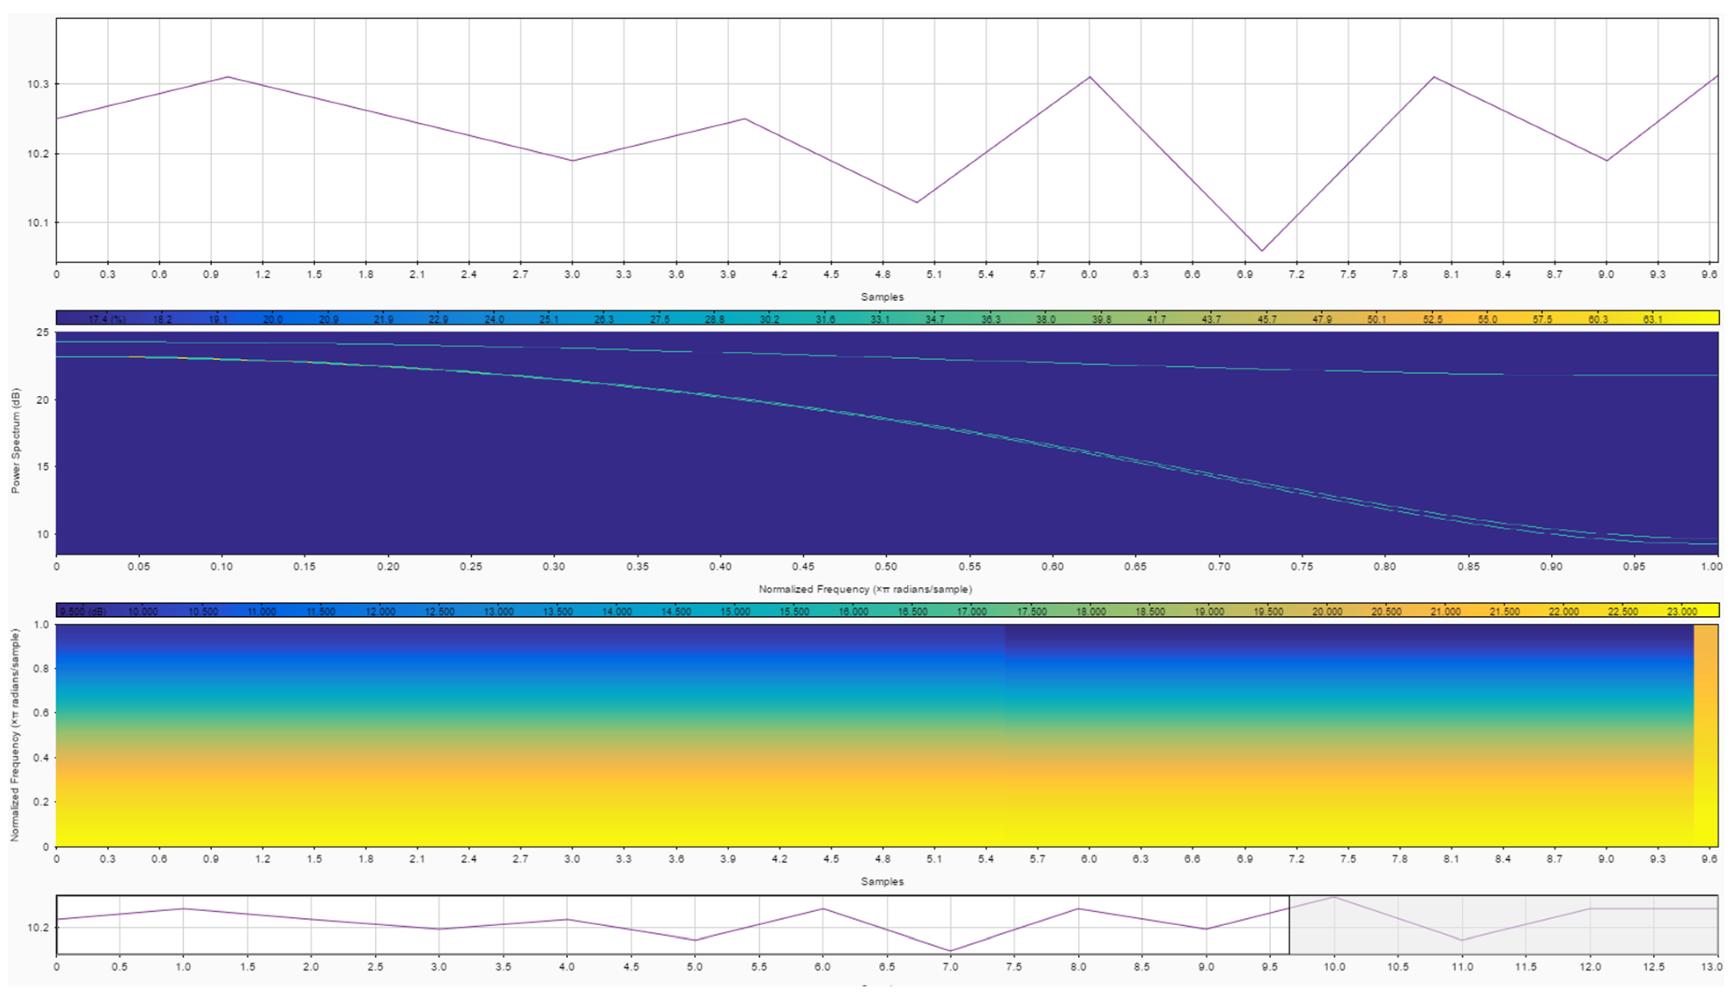The width and height of the screenshot is (1734, 994).
Task: Click the overview peak at sample 10.0
Action: (x=1334, y=898)
